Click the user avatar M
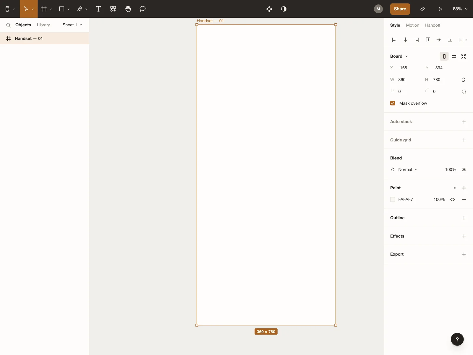 tap(378, 9)
